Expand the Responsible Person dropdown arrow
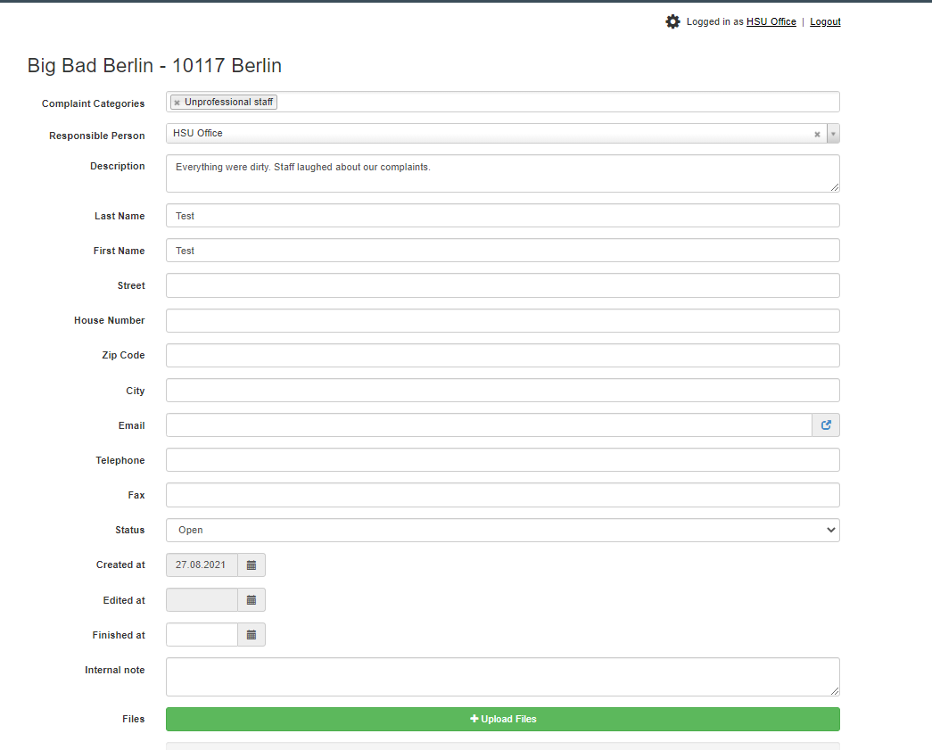Screen dimensions: 932x750 833,134
